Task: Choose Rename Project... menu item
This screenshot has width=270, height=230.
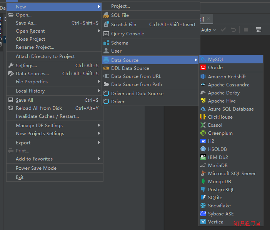Action: point(54,47)
